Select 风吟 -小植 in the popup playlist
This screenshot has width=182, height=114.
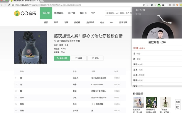(157, 64)
